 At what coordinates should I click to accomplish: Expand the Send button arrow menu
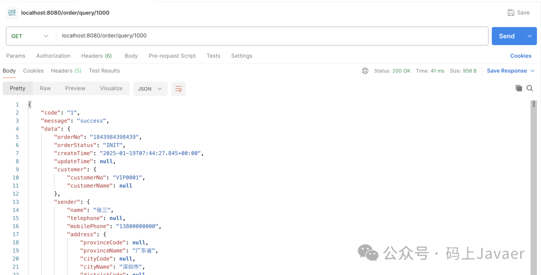coord(529,36)
